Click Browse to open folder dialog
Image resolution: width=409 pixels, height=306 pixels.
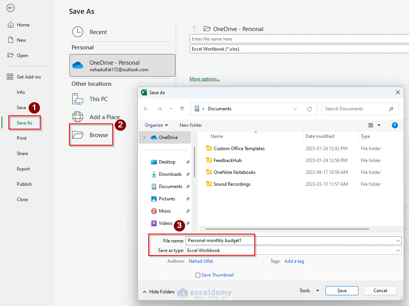[x=91, y=135]
